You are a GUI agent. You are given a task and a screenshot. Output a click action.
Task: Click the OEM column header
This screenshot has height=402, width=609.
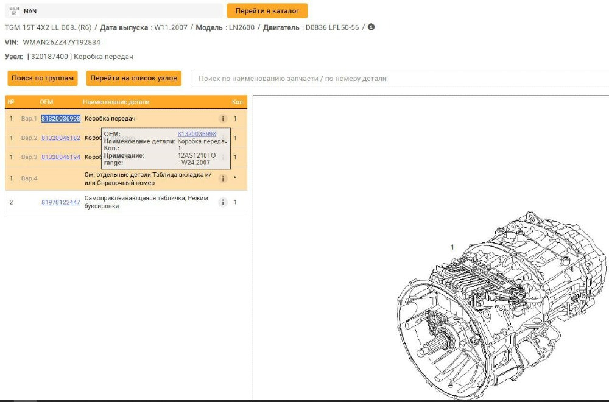(48, 102)
